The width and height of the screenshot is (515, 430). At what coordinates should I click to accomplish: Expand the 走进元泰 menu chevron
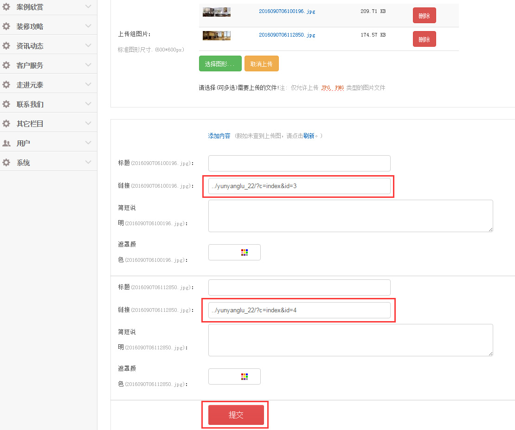click(88, 84)
